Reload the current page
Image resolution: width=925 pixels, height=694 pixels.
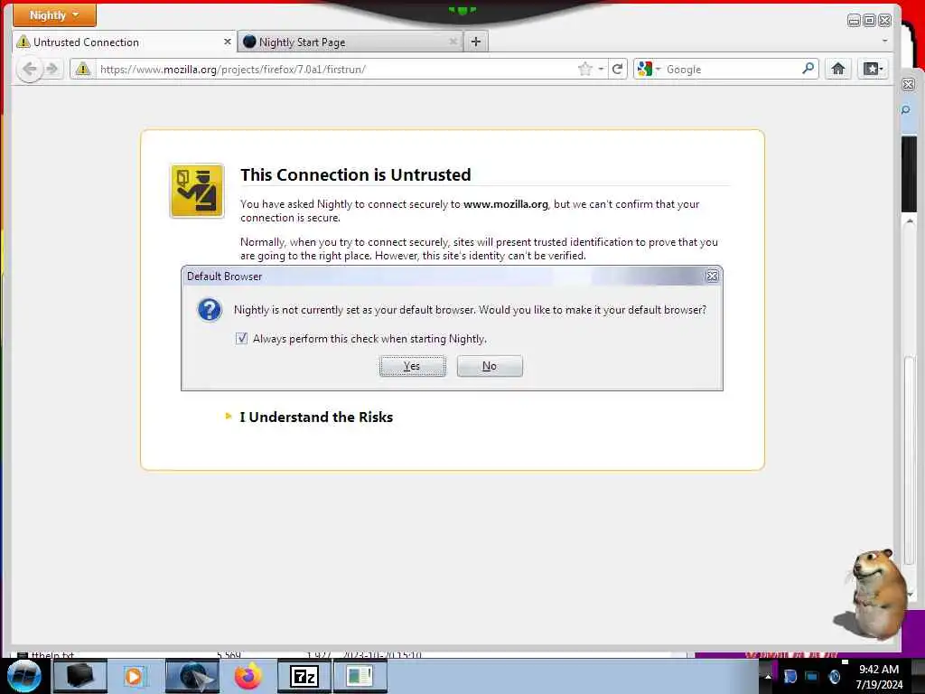coord(617,69)
